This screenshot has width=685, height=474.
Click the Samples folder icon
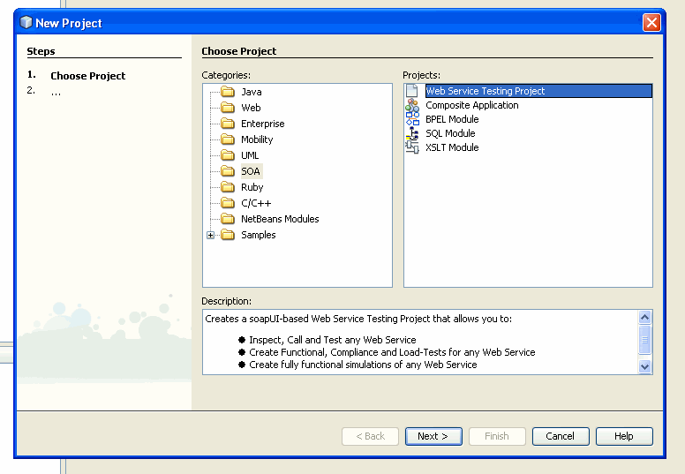click(x=228, y=235)
